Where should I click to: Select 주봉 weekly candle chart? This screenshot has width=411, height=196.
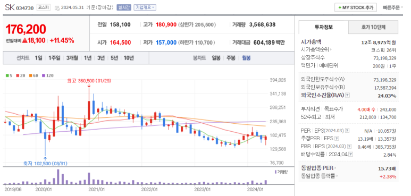tap(231, 58)
